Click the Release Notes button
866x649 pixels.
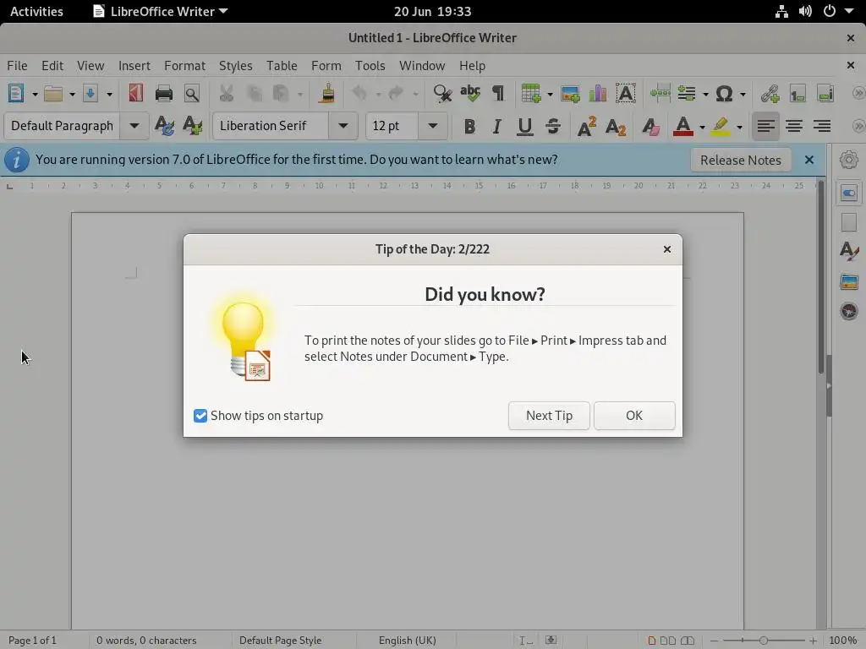click(x=741, y=160)
